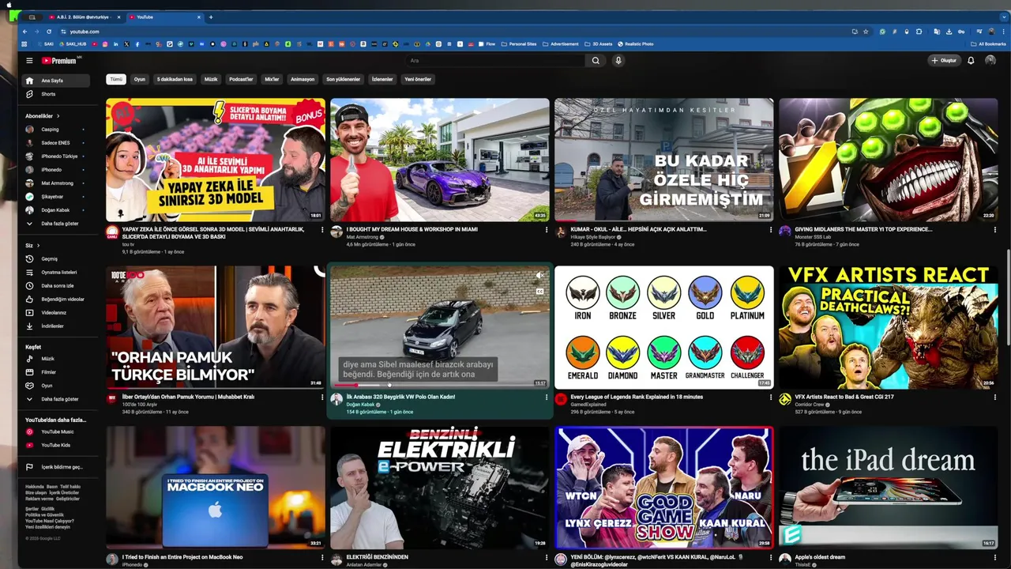Select the Oyun filter chip at top
The width and height of the screenshot is (1011, 569).
tap(139, 79)
